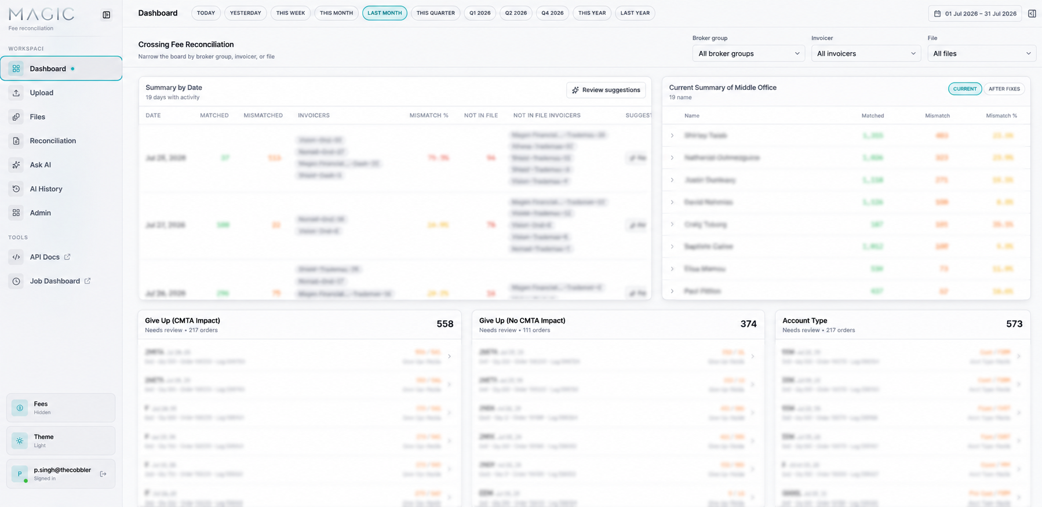Collapse the sidebar using the panel icon
The height and width of the screenshot is (507, 1042).
[x=107, y=15]
